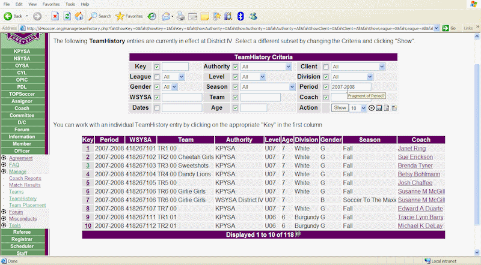
Task: Open the rows-per-page dropdown showing 10
Action: [358, 108]
